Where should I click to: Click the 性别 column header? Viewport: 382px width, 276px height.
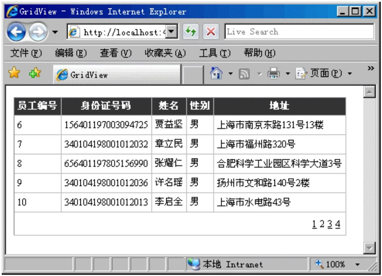click(200, 106)
